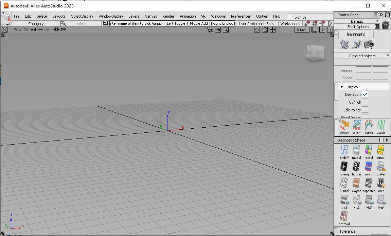Collapse the Display section triangle
The image size is (391, 236).
(342, 87)
